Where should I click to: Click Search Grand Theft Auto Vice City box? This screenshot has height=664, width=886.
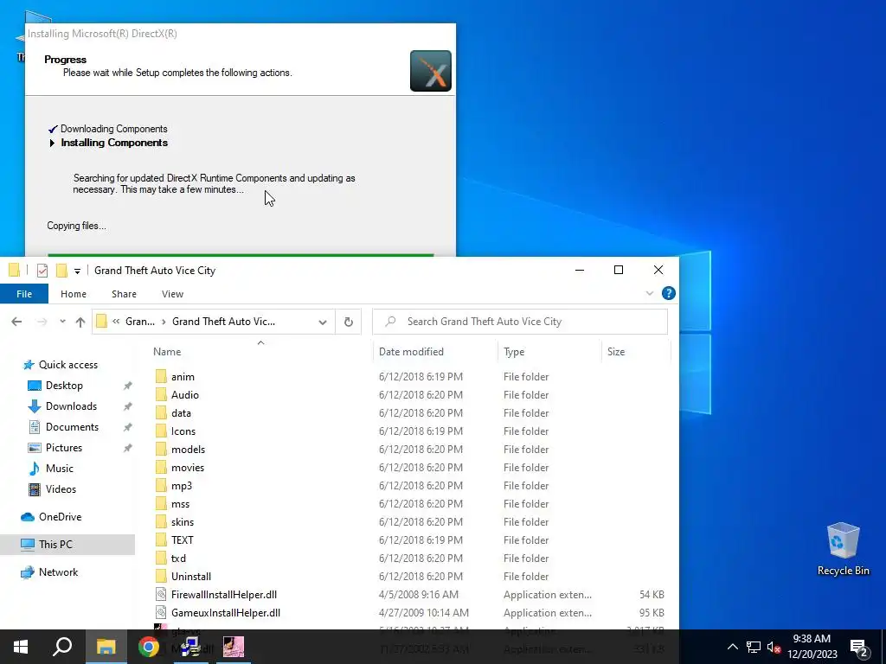520,322
